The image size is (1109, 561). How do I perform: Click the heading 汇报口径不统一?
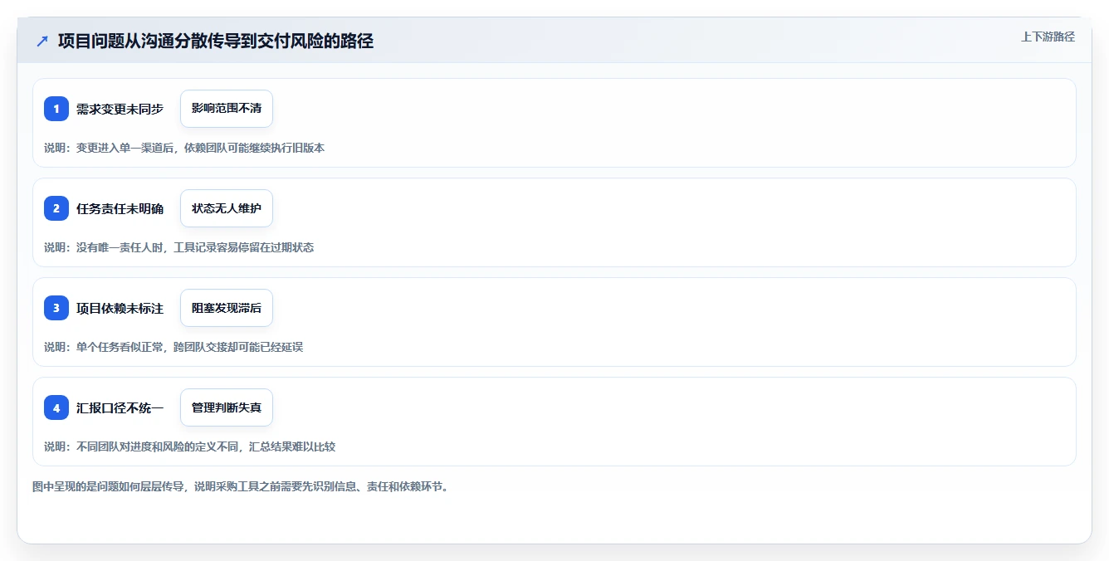click(120, 407)
